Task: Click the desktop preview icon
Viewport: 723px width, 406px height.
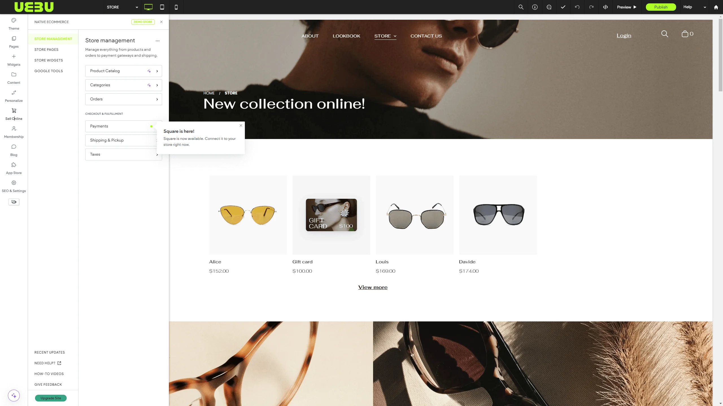Action: (x=149, y=7)
